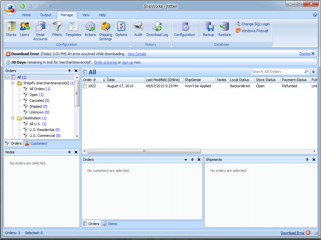This screenshot has height=240, width=321.
Task: Open the Users manager
Action: click(25, 29)
